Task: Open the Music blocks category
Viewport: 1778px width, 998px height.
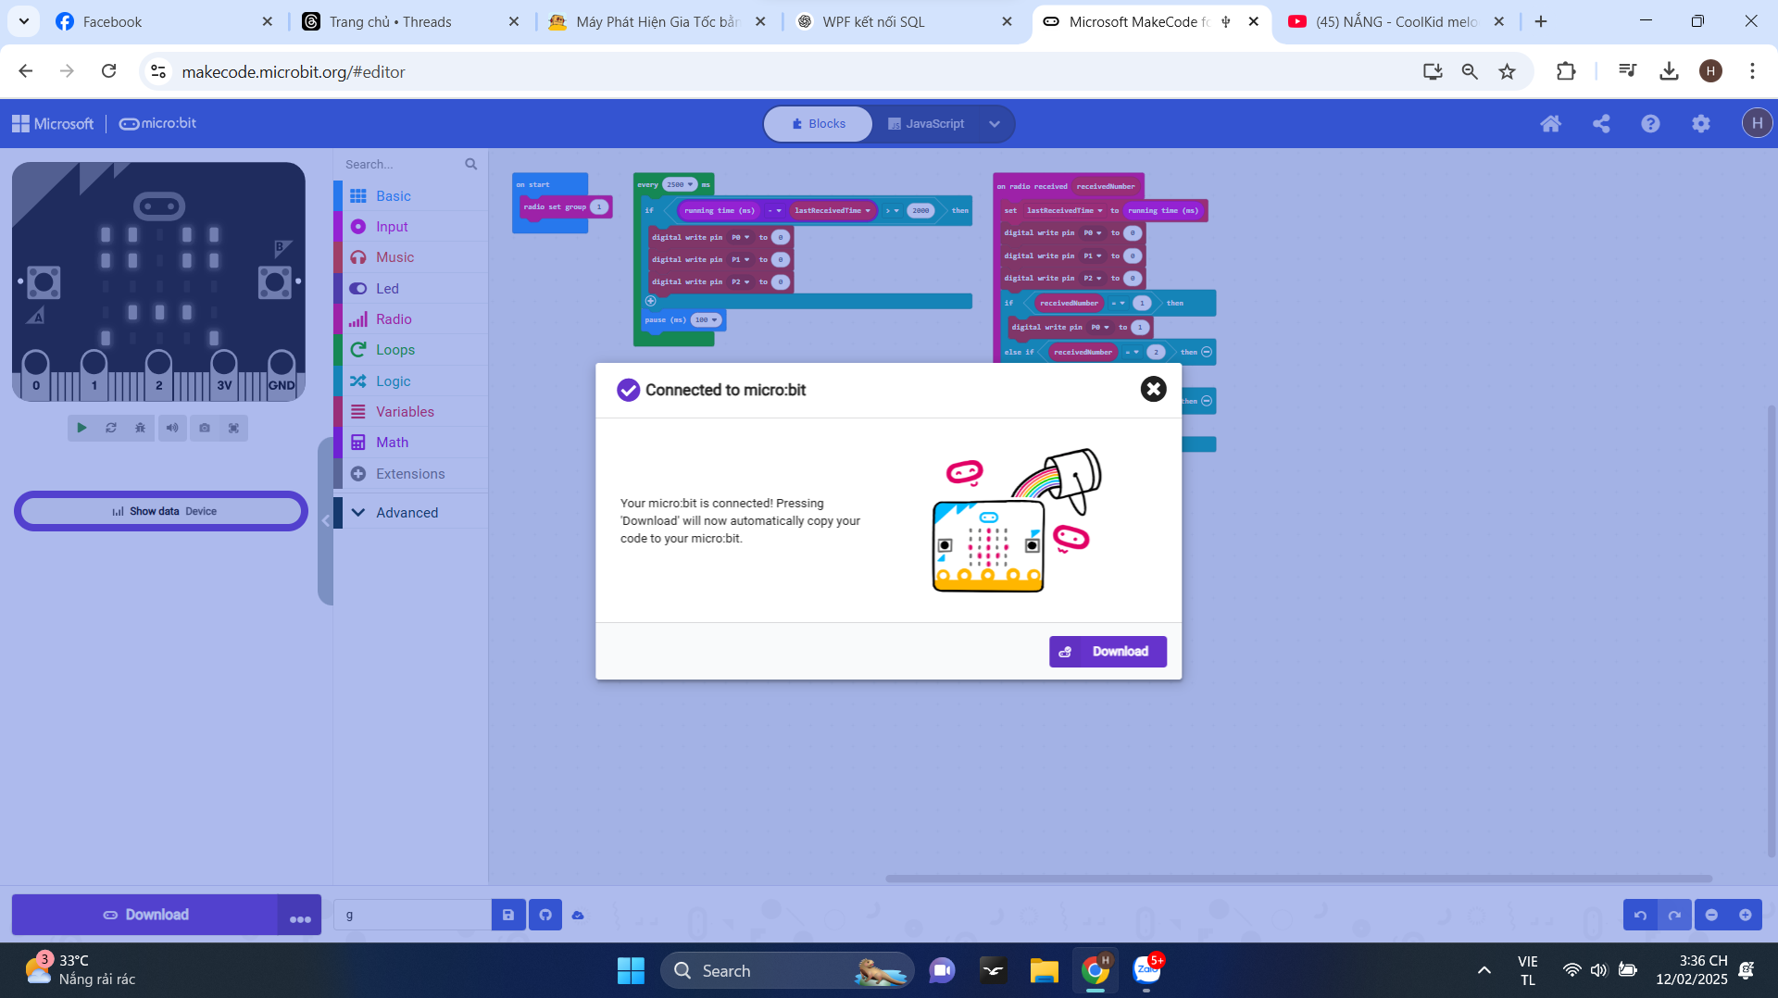Action: tap(411, 257)
